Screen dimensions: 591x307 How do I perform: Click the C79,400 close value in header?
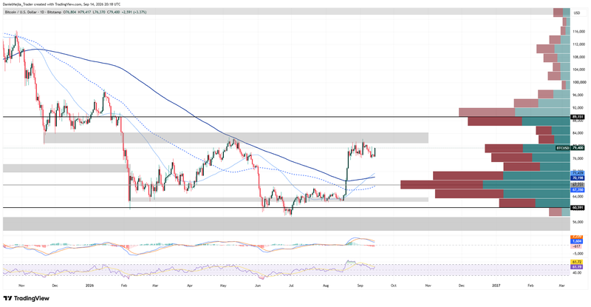coord(113,12)
